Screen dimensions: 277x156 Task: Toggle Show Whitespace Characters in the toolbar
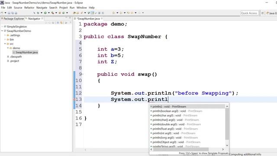pos(103,13)
